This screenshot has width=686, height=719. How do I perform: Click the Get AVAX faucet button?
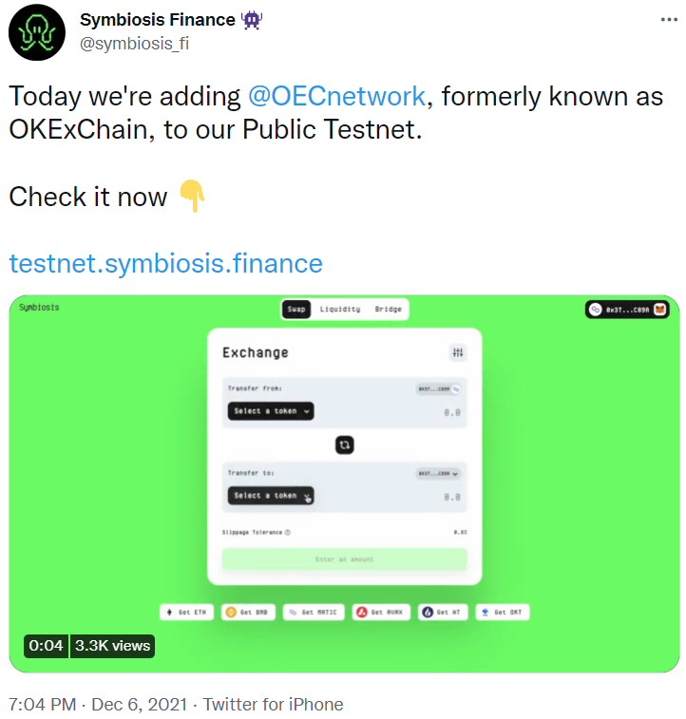tap(381, 613)
